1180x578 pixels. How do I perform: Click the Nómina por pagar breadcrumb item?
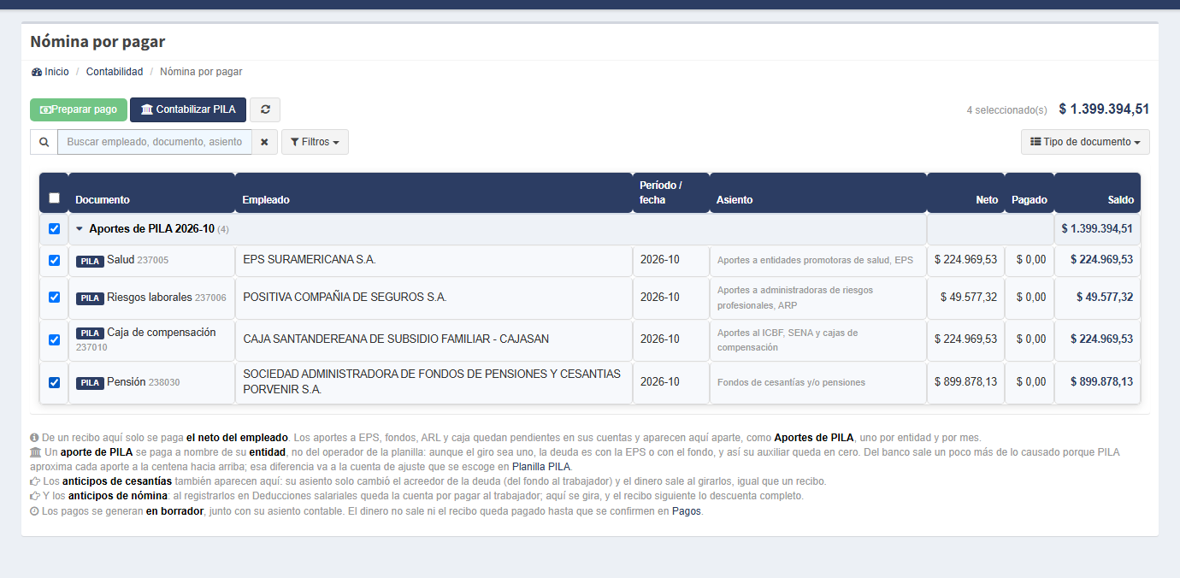[201, 72]
